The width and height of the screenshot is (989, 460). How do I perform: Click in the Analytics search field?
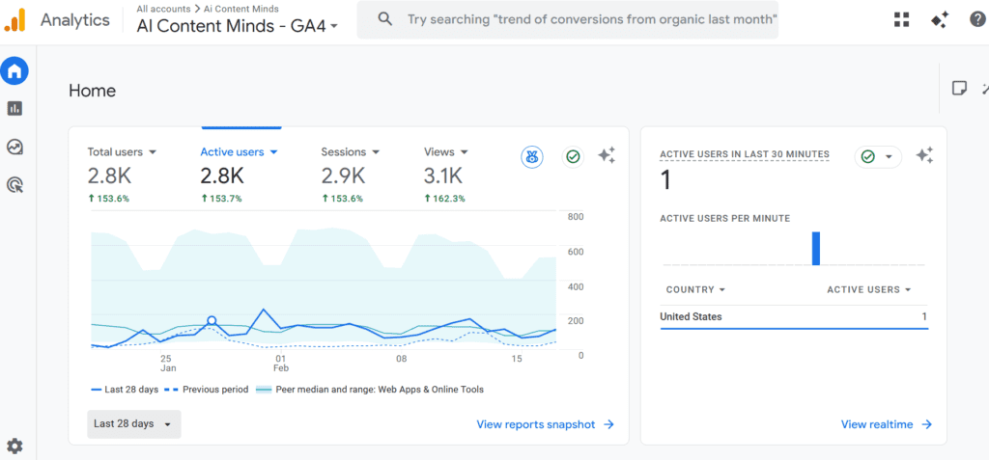(568, 19)
